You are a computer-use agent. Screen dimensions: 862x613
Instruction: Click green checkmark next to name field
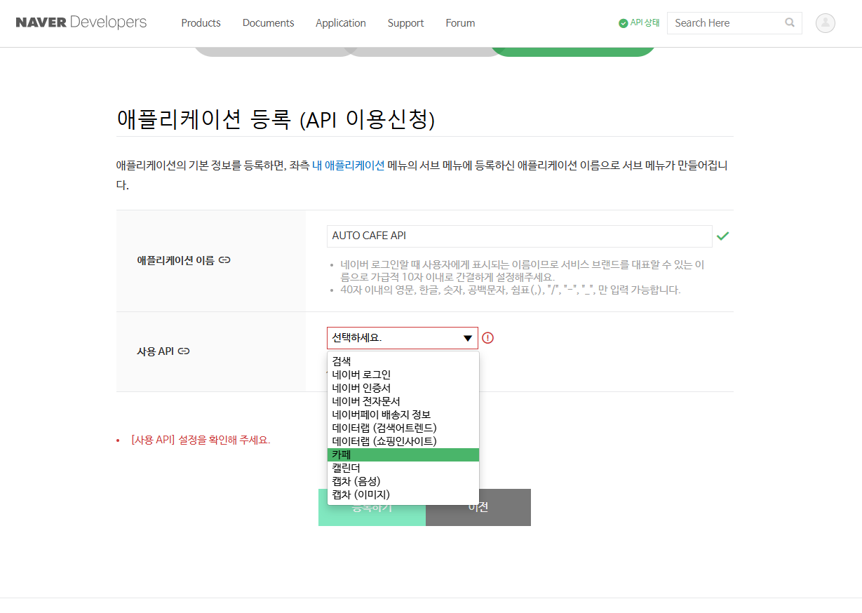(x=722, y=236)
